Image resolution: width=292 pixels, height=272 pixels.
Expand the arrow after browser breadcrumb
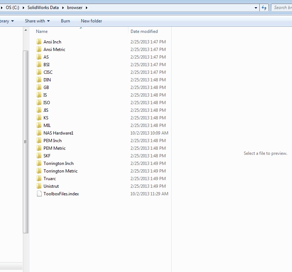point(87,8)
